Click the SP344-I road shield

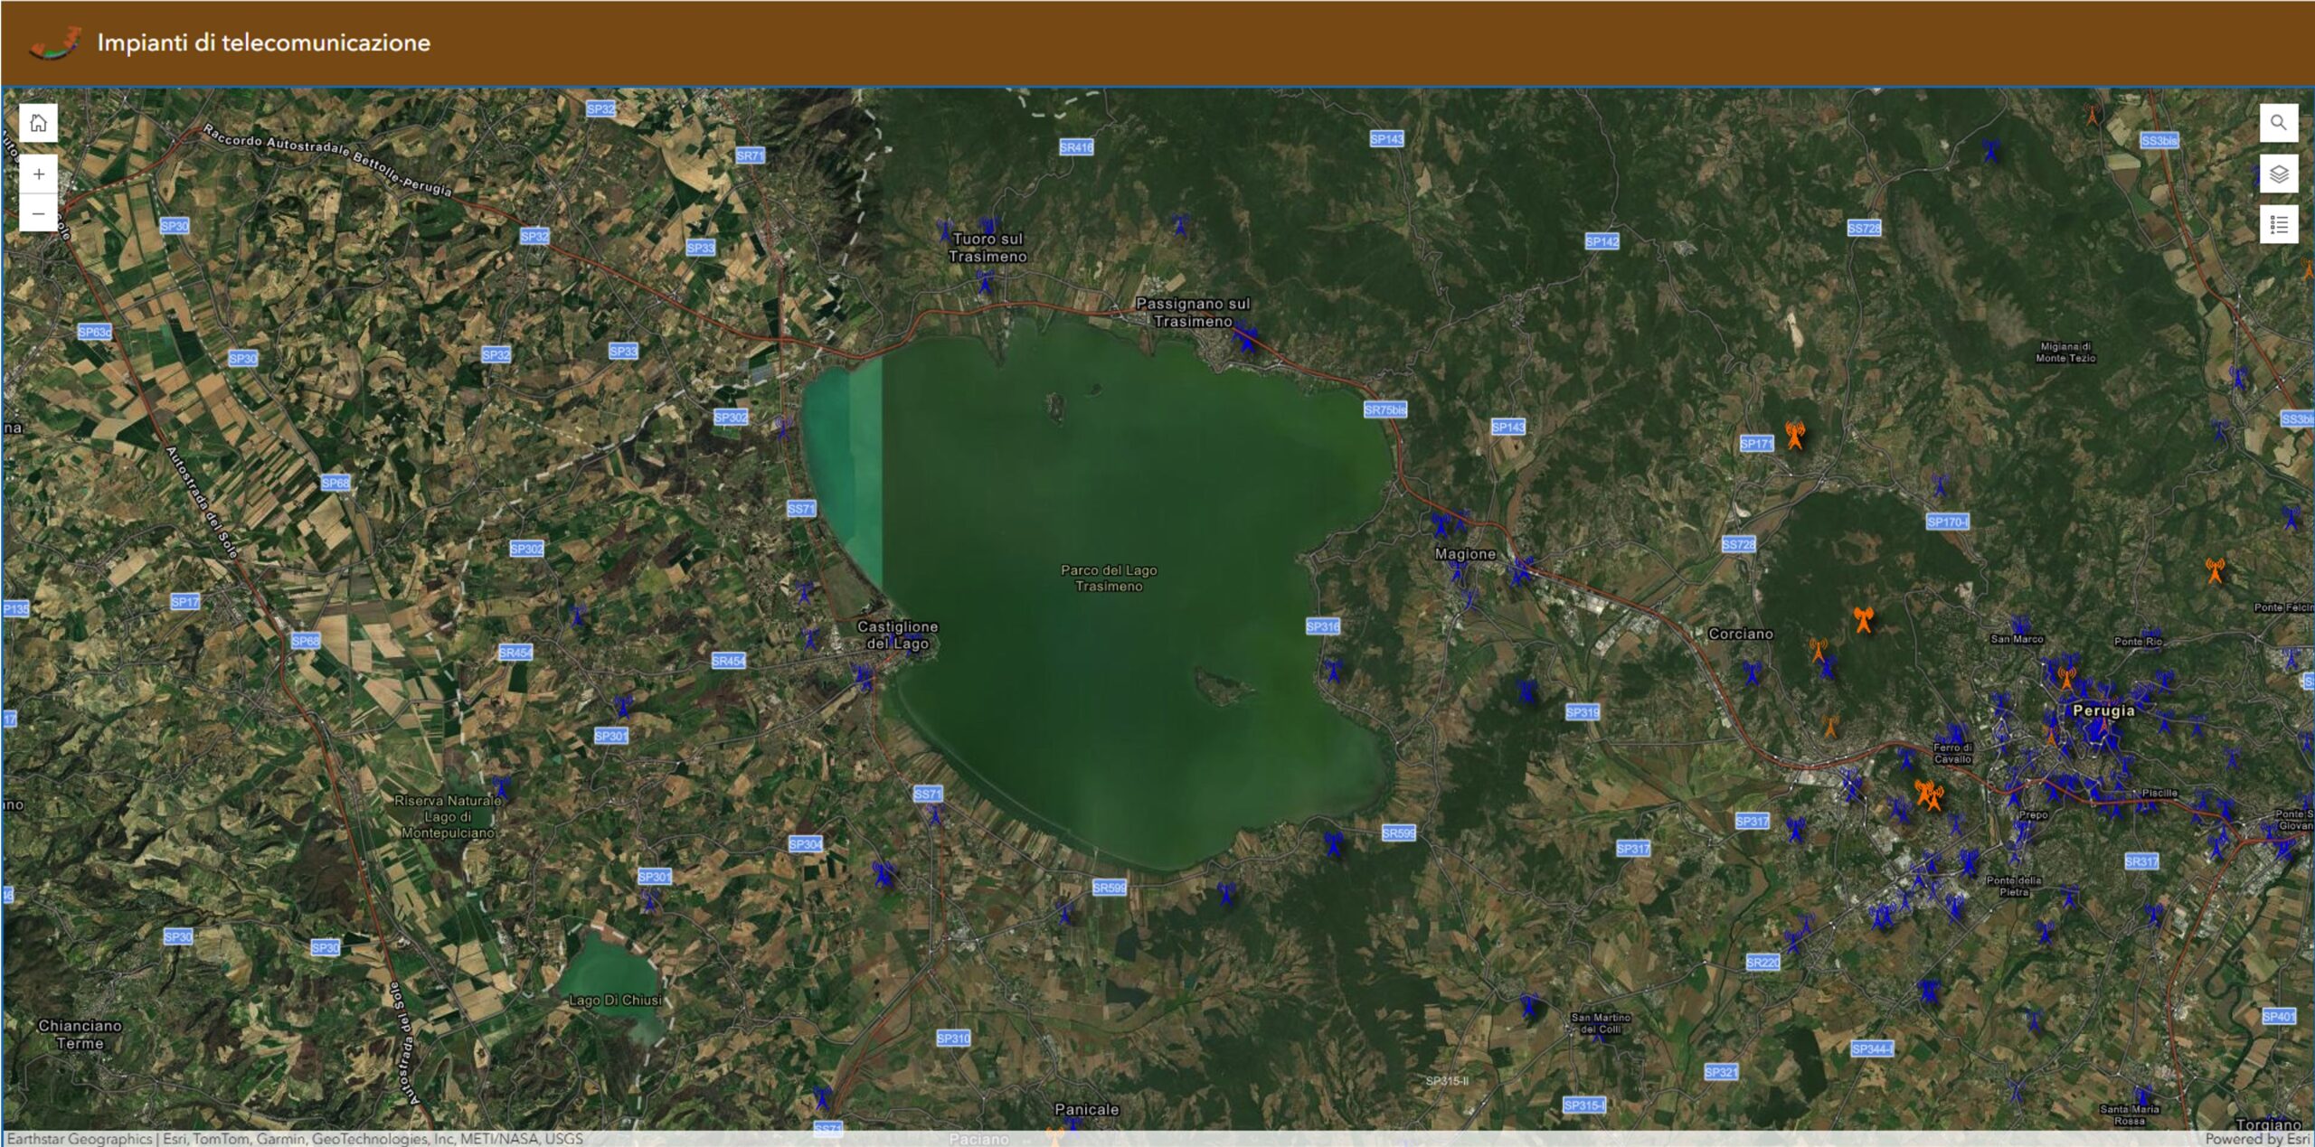click(x=1872, y=1048)
